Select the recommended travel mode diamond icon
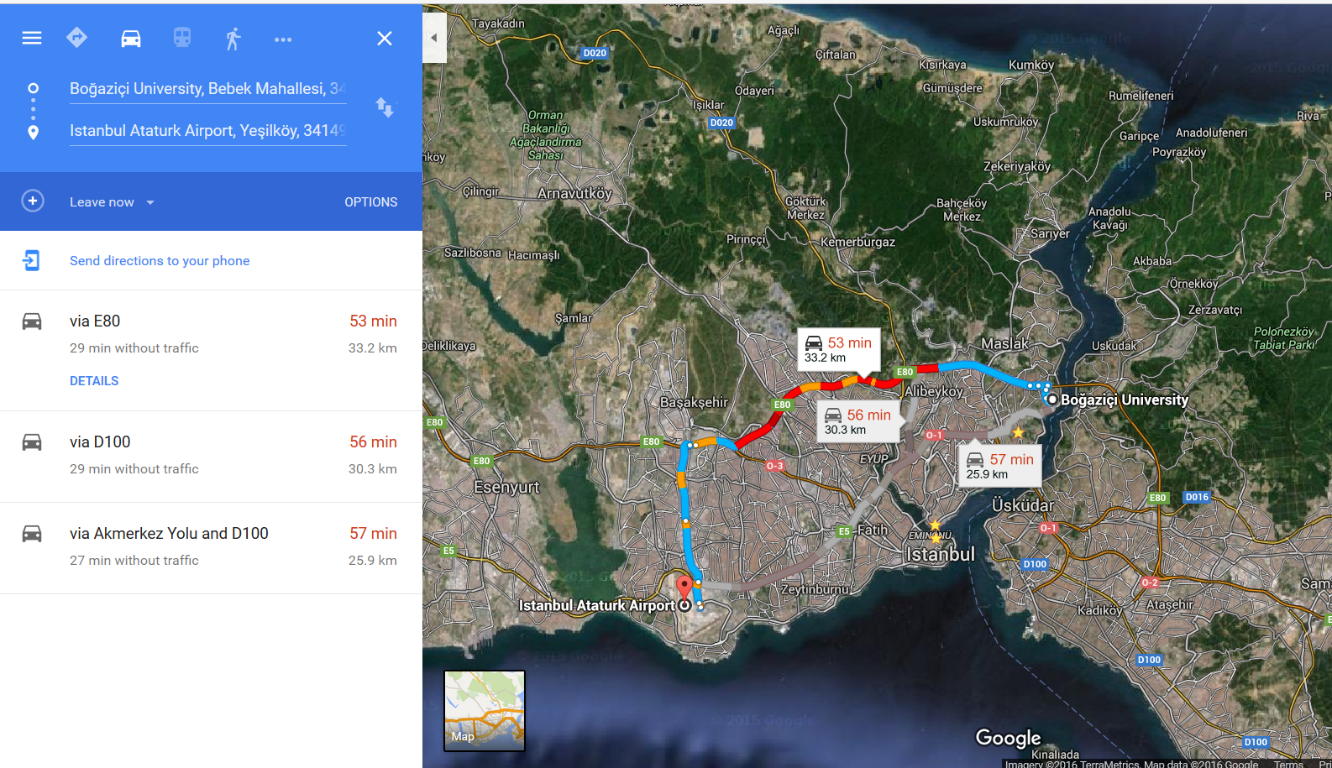The image size is (1332, 768). [77, 38]
